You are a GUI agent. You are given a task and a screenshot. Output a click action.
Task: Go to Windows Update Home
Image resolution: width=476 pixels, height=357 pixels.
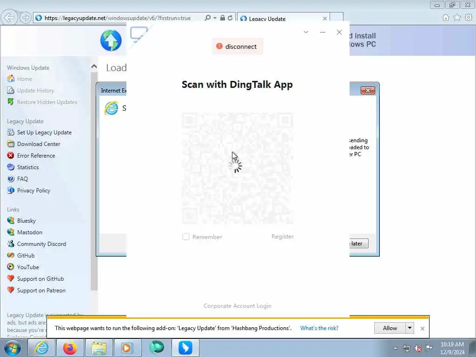coord(25,79)
